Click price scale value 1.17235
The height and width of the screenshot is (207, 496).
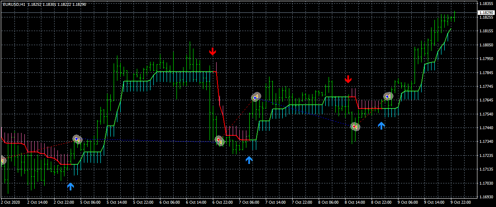pos(486,156)
